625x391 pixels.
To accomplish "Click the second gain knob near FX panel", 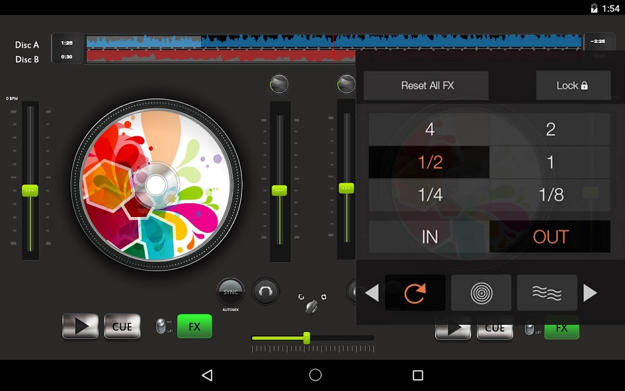I will click(x=346, y=84).
